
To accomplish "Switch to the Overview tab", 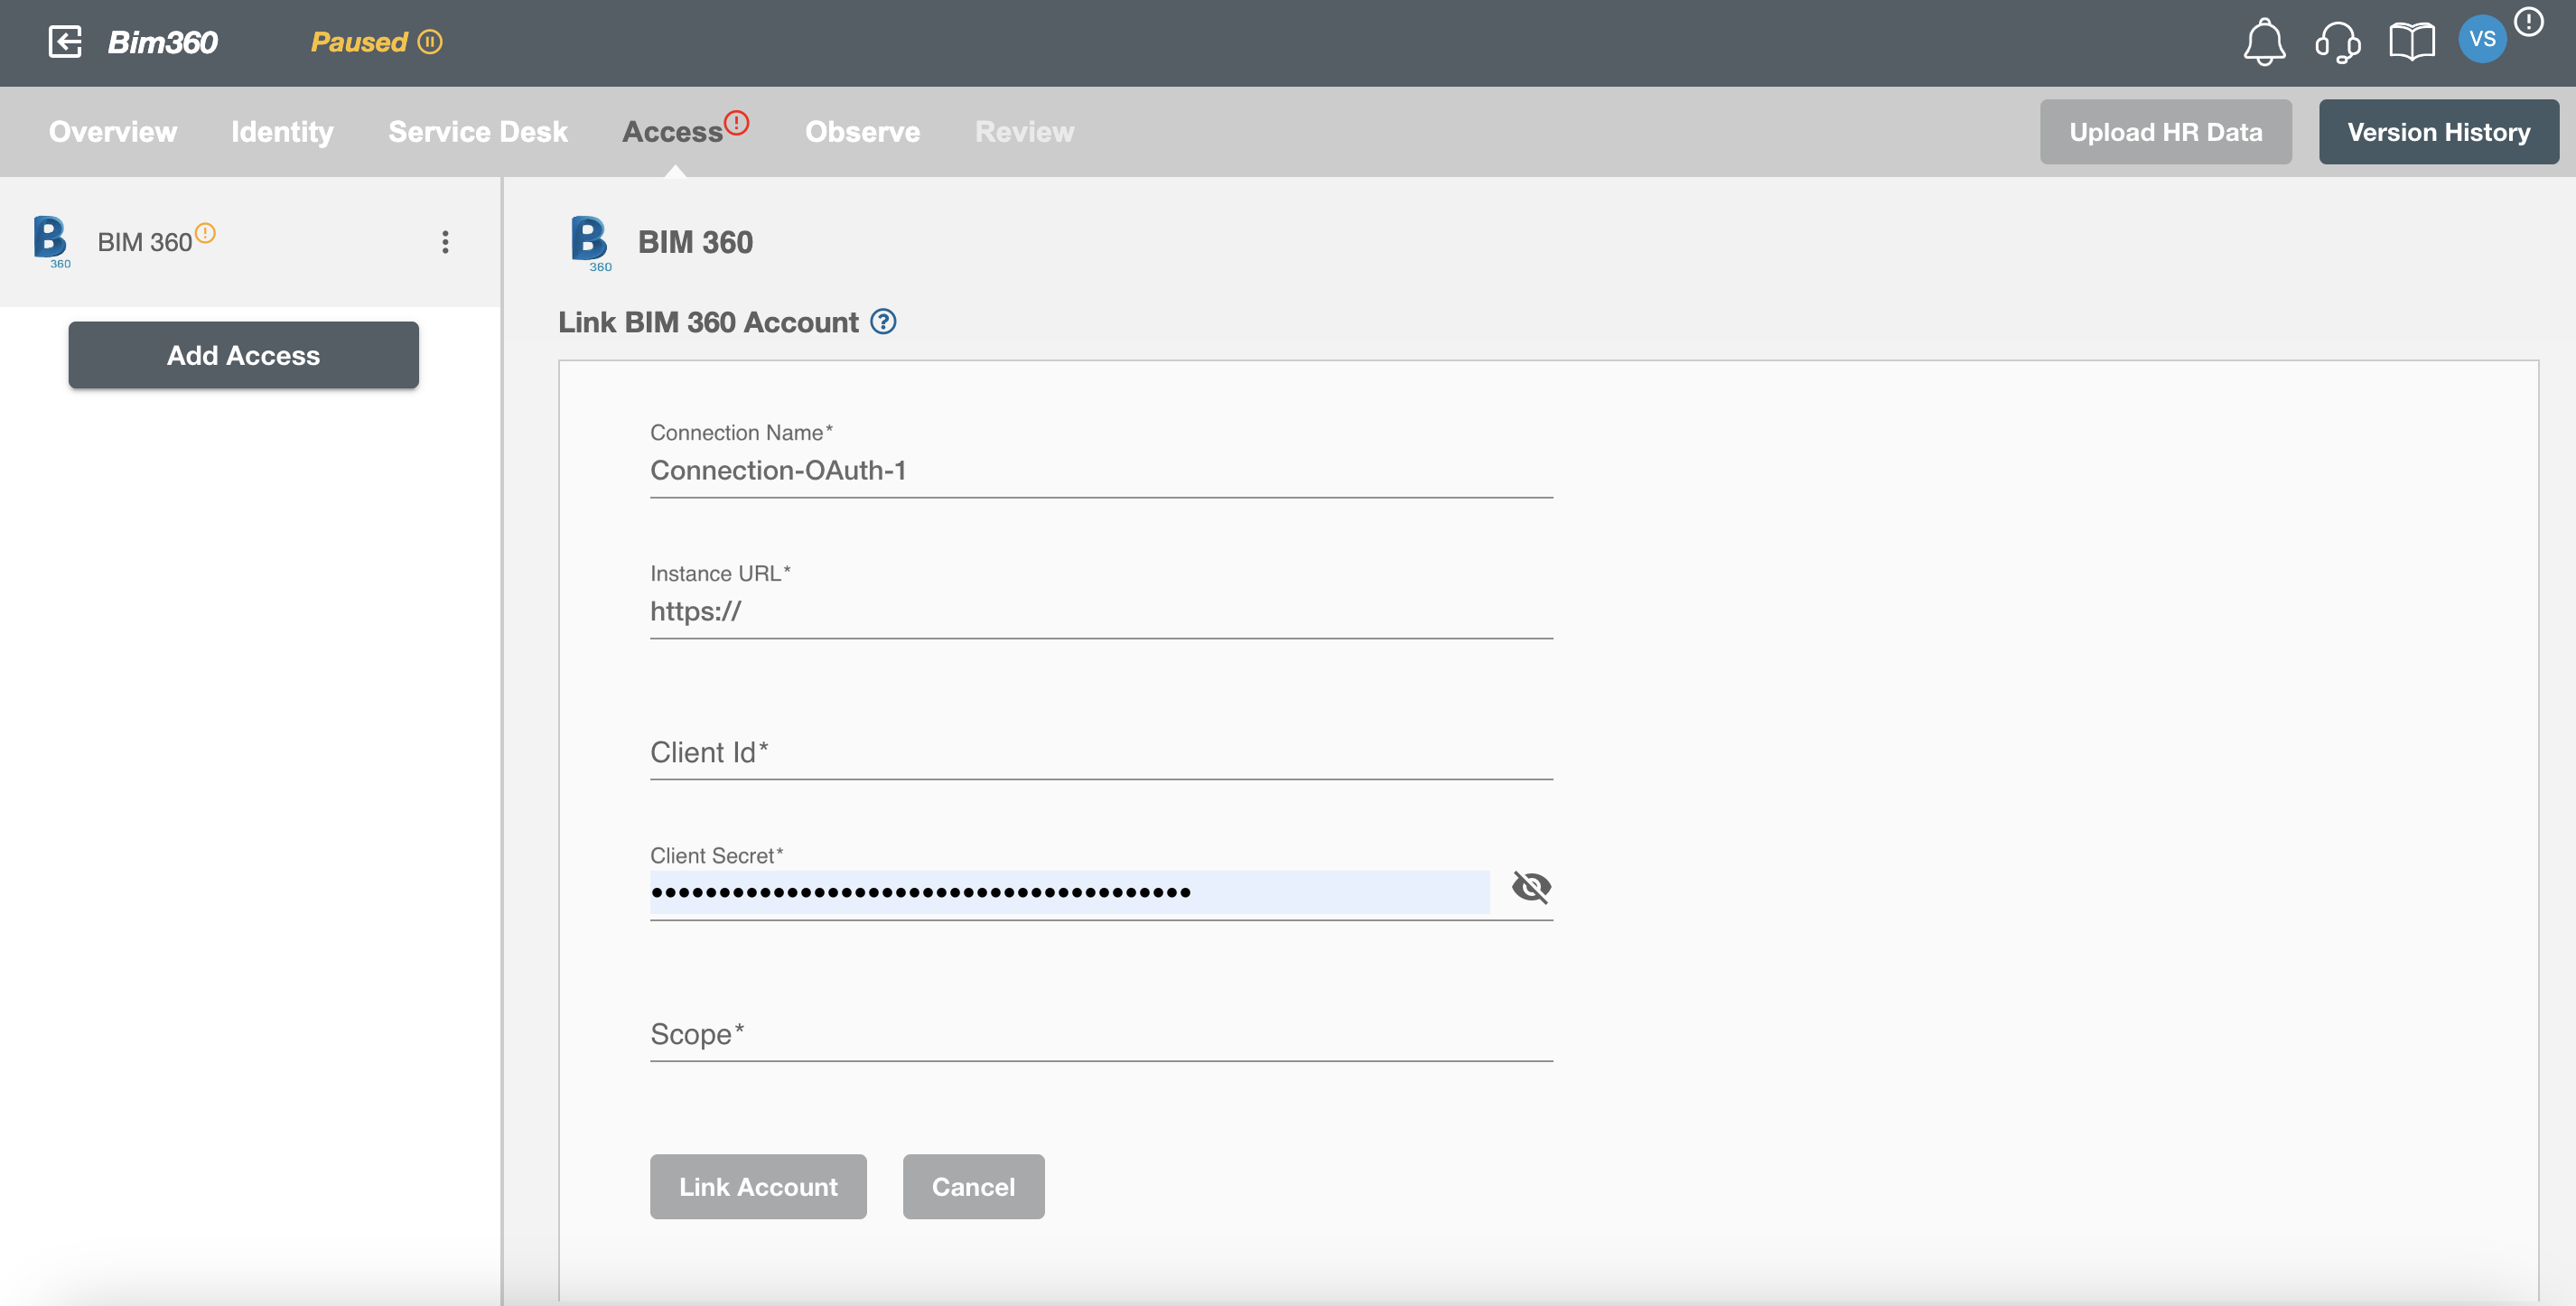I will [113, 131].
